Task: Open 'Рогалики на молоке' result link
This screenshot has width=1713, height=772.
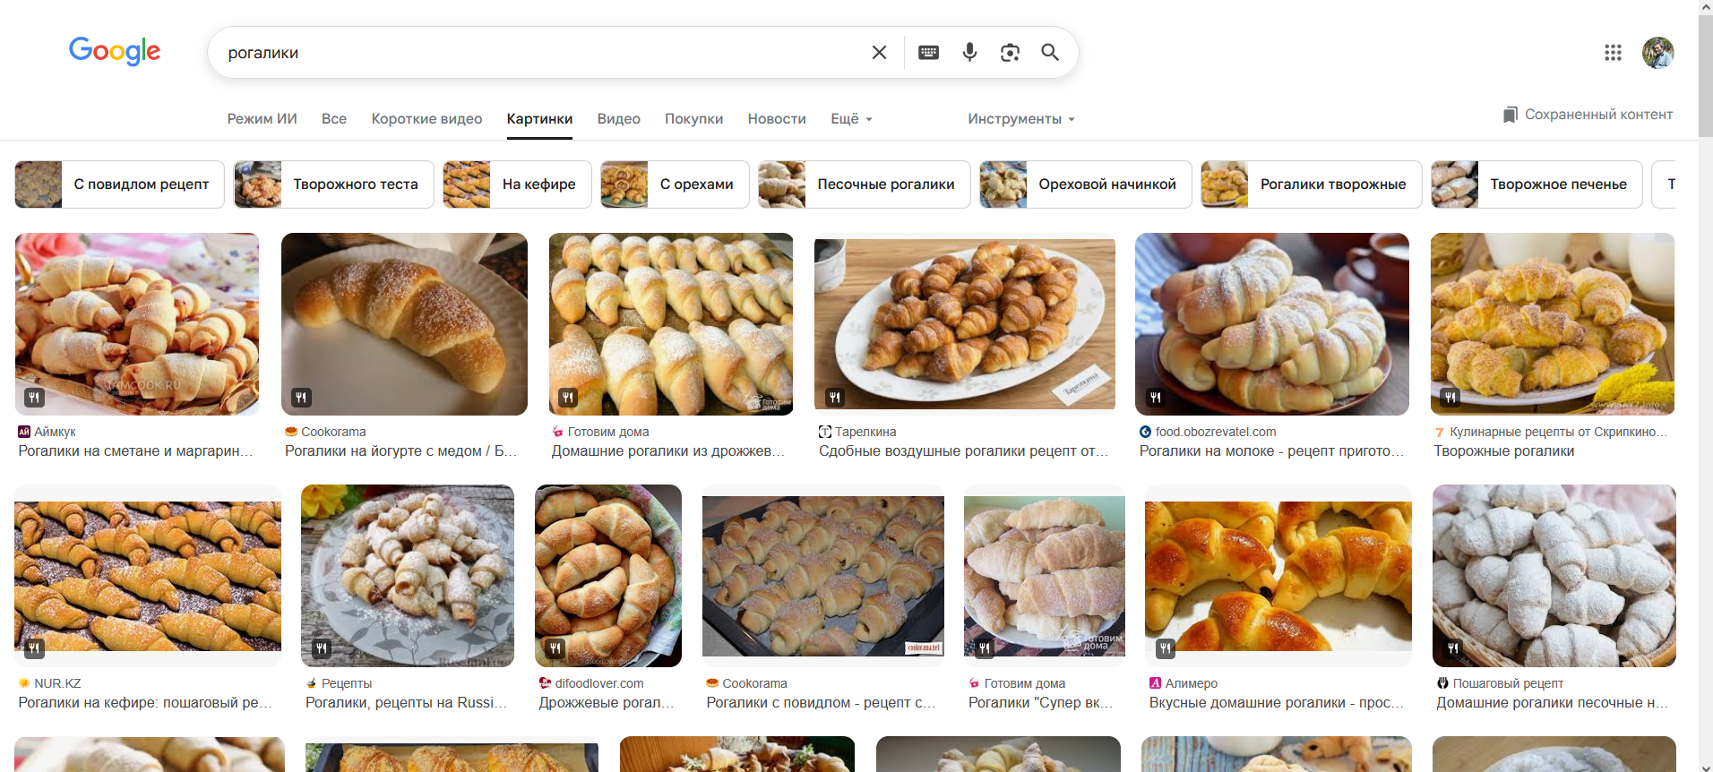Action: [x=1270, y=451]
